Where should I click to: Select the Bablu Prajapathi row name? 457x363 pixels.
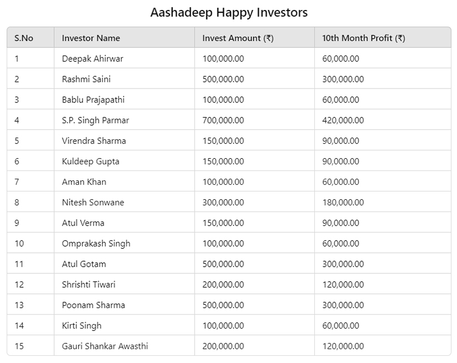point(93,100)
